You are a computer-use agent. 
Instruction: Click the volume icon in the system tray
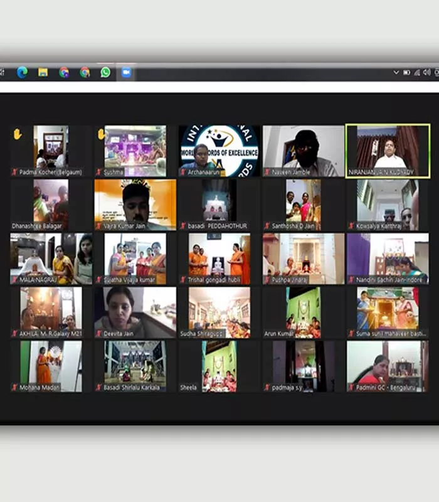[x=426, y=72]
